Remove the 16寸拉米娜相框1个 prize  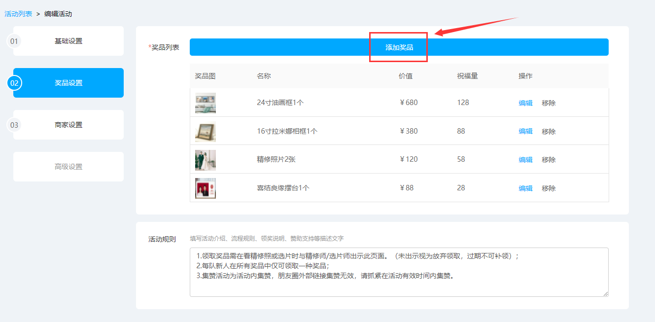(x=549, y=132)
